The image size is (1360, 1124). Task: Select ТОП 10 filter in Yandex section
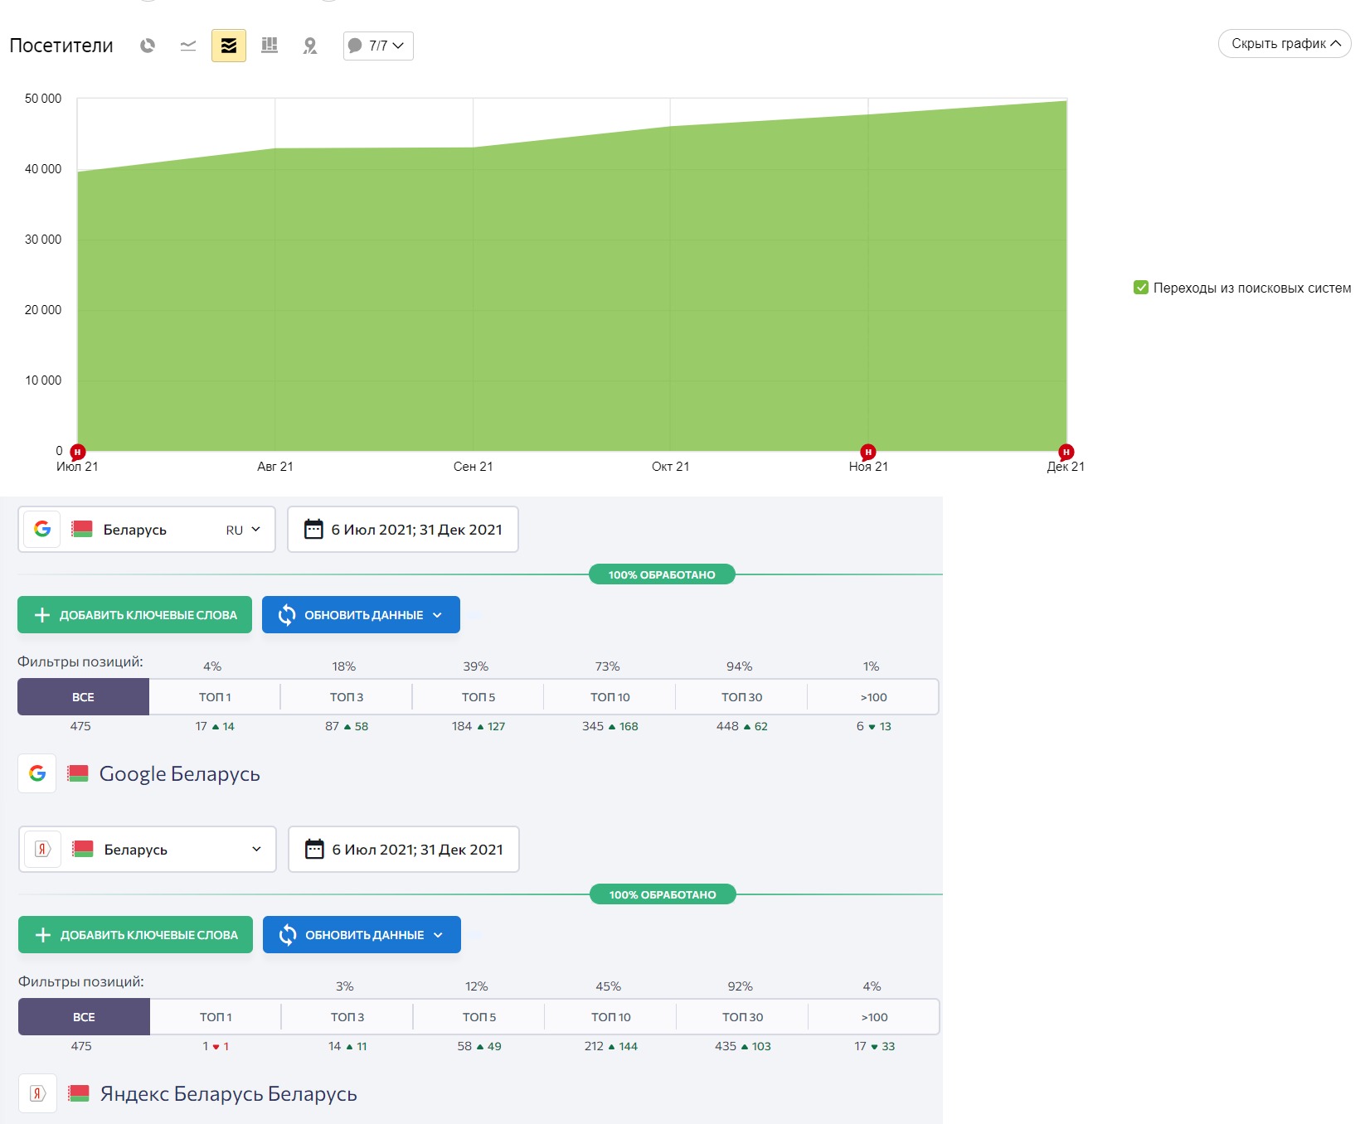pos(611,1017)
